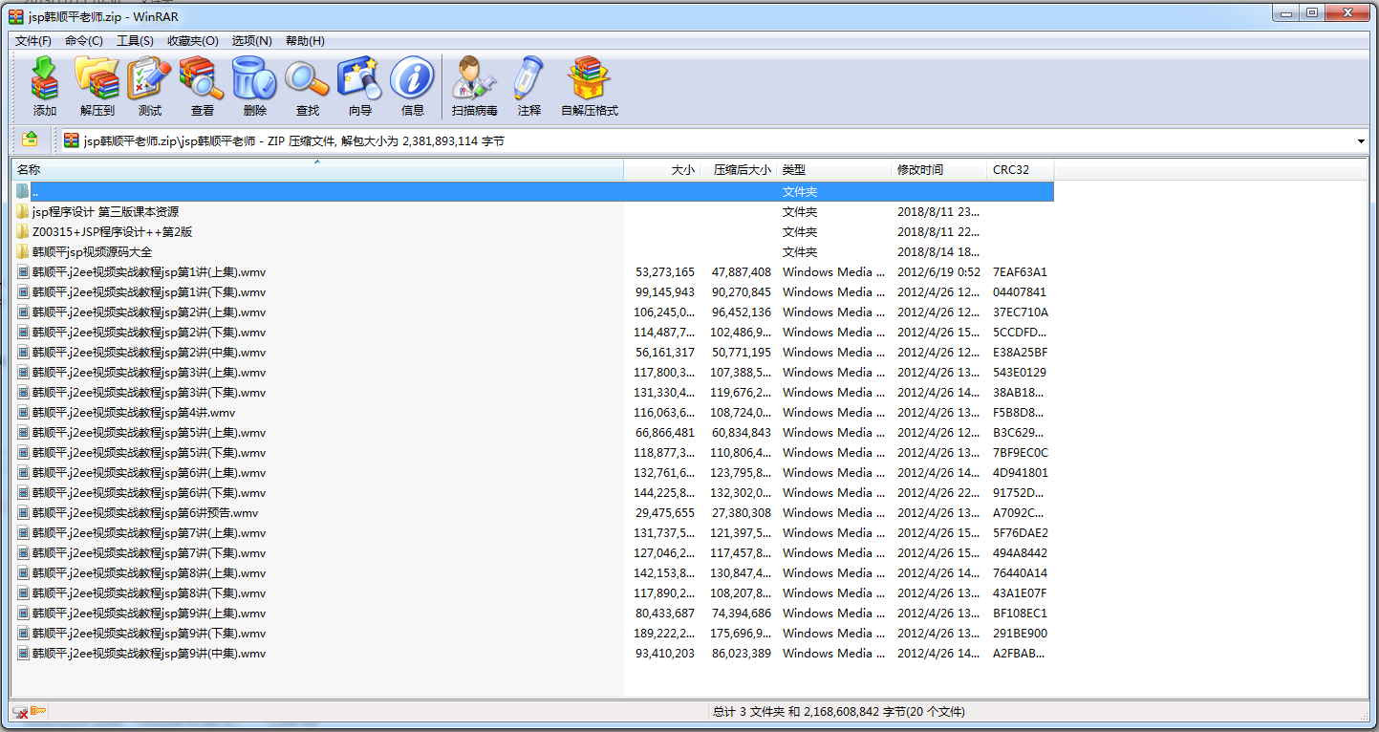Run the 测试 (Test) archive tool

pyautogui.click(x=150, y=78)
